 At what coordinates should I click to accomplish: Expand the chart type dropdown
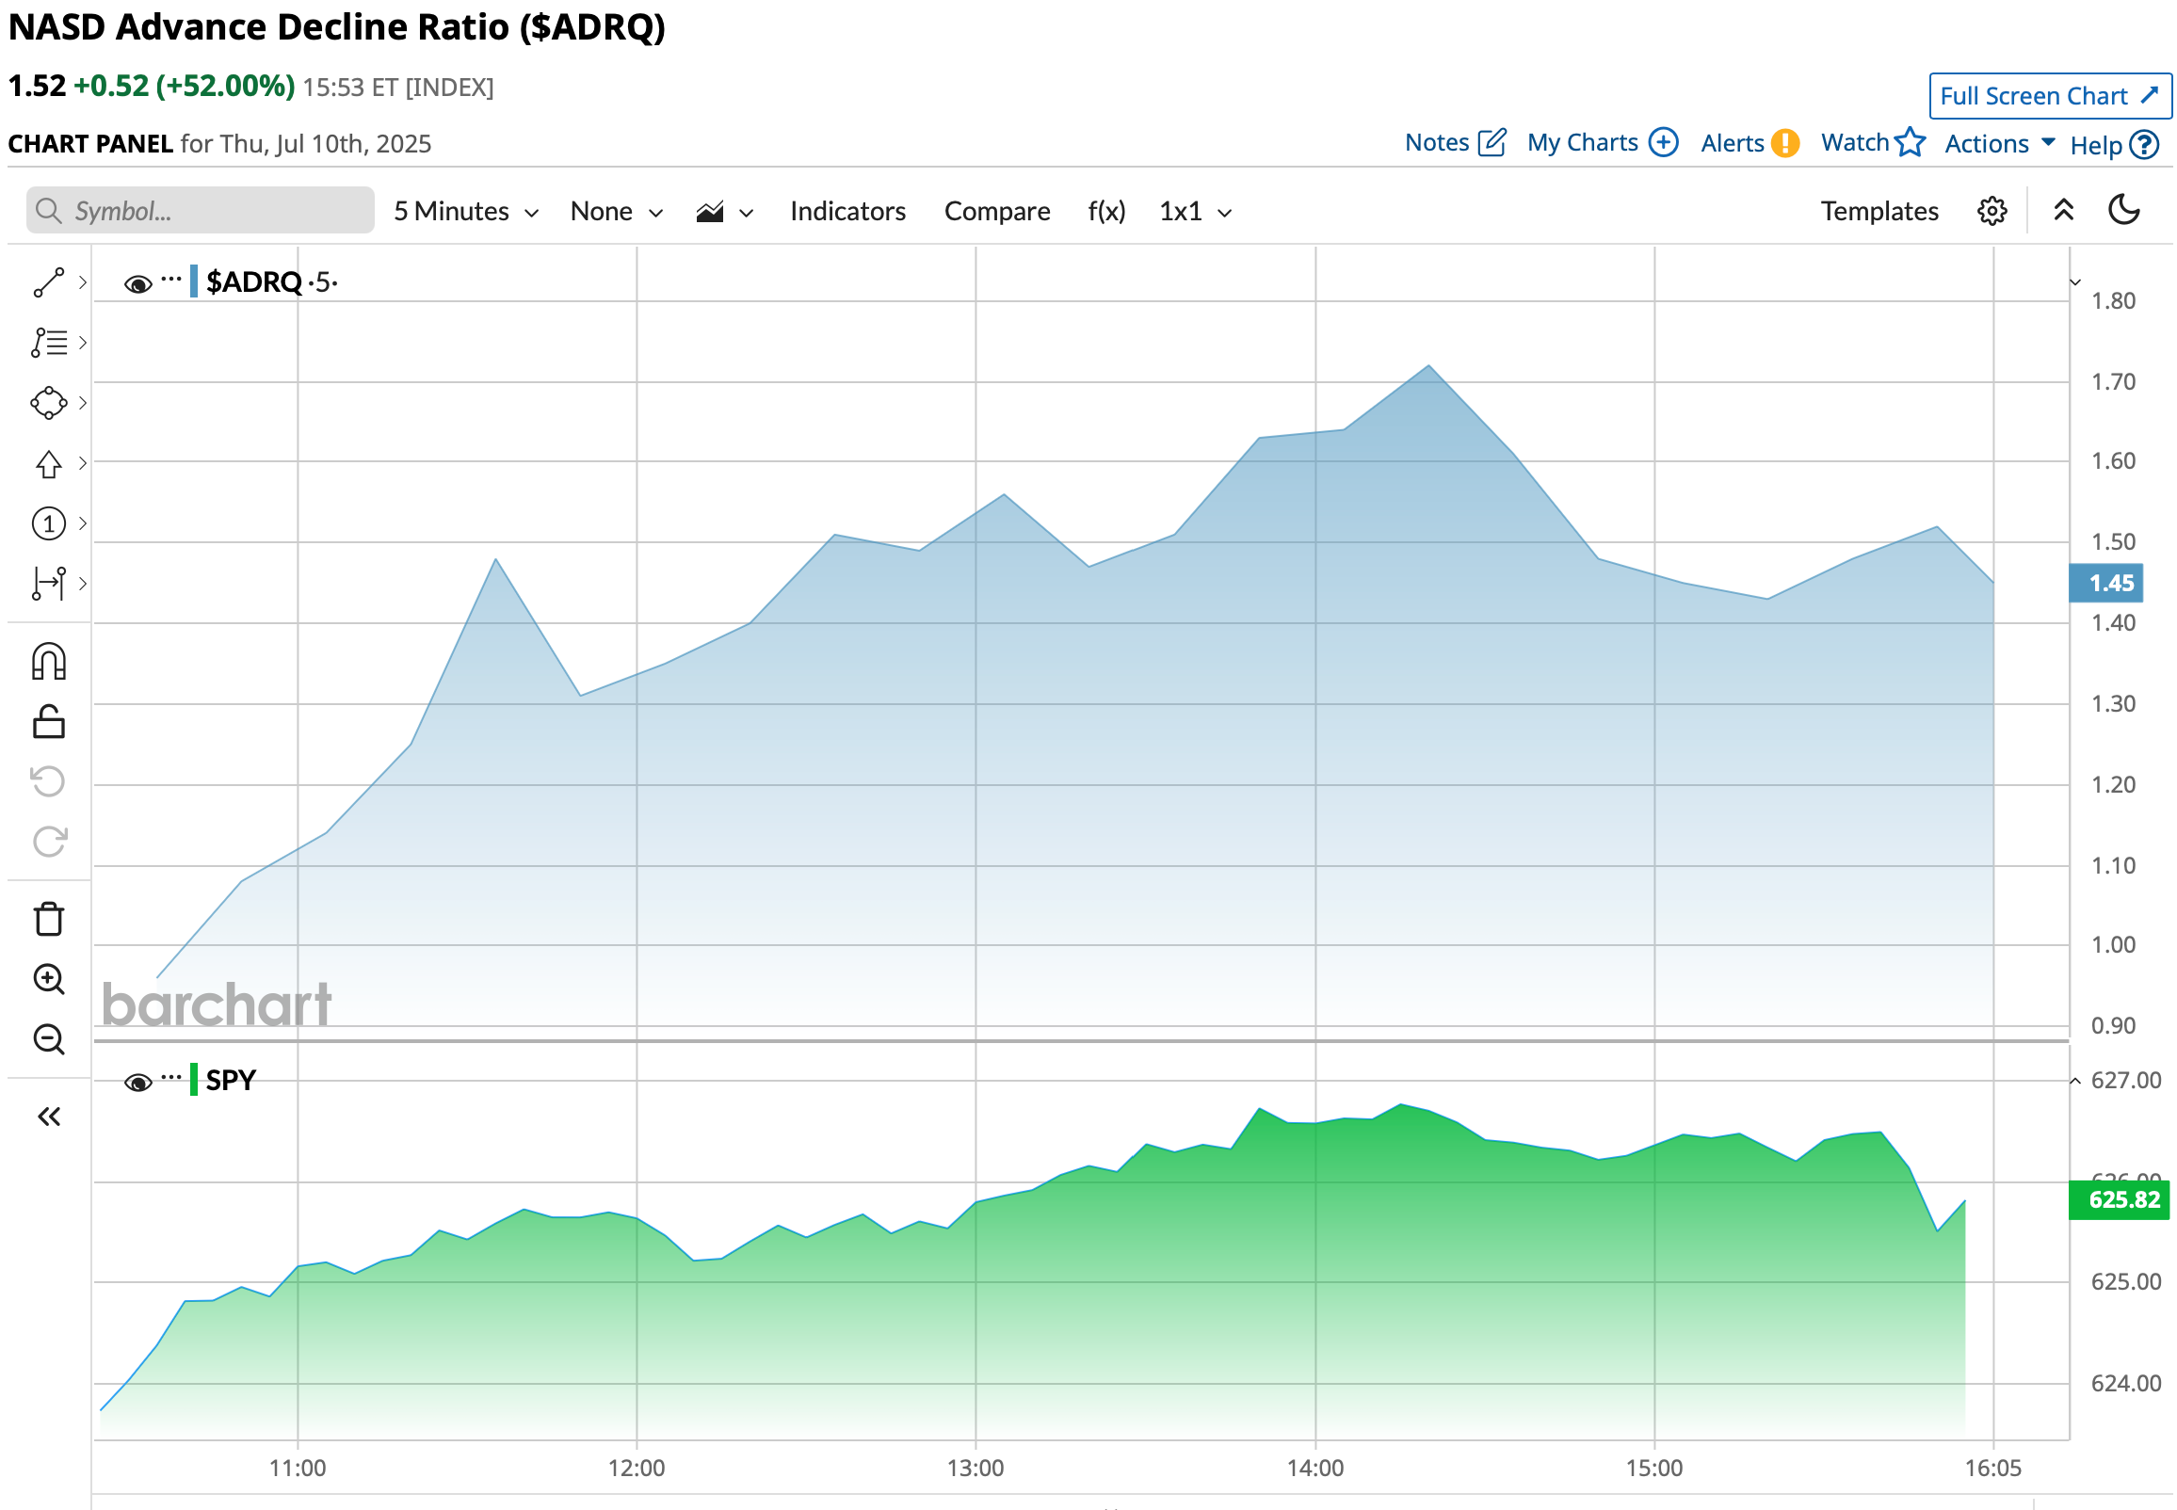[725, 212]
